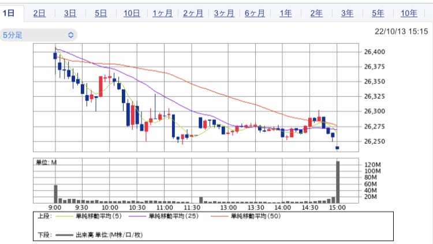Viewport: 433px width, 244px height.
Task: View the 2年 chart range
Action: (x=316, y=13)
